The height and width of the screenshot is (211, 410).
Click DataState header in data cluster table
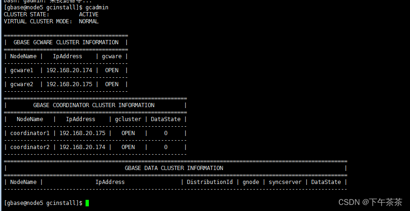pos(326,182)
